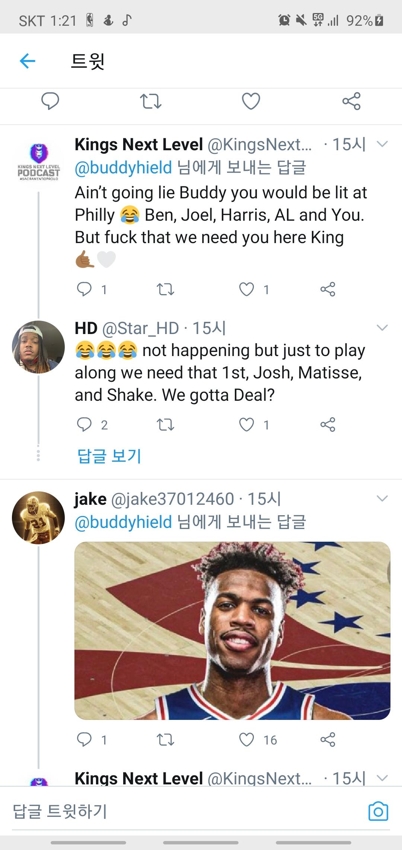
Task: Tap the back arrow in header
Action: pos(28,61)
